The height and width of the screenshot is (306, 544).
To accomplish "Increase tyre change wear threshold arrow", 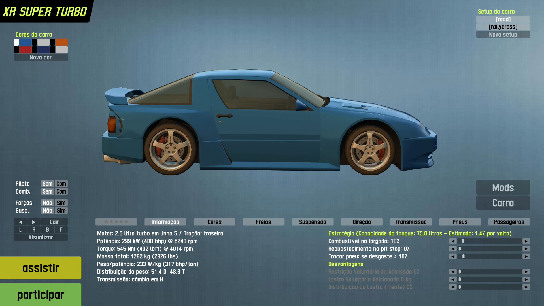I will pos(526,256).
